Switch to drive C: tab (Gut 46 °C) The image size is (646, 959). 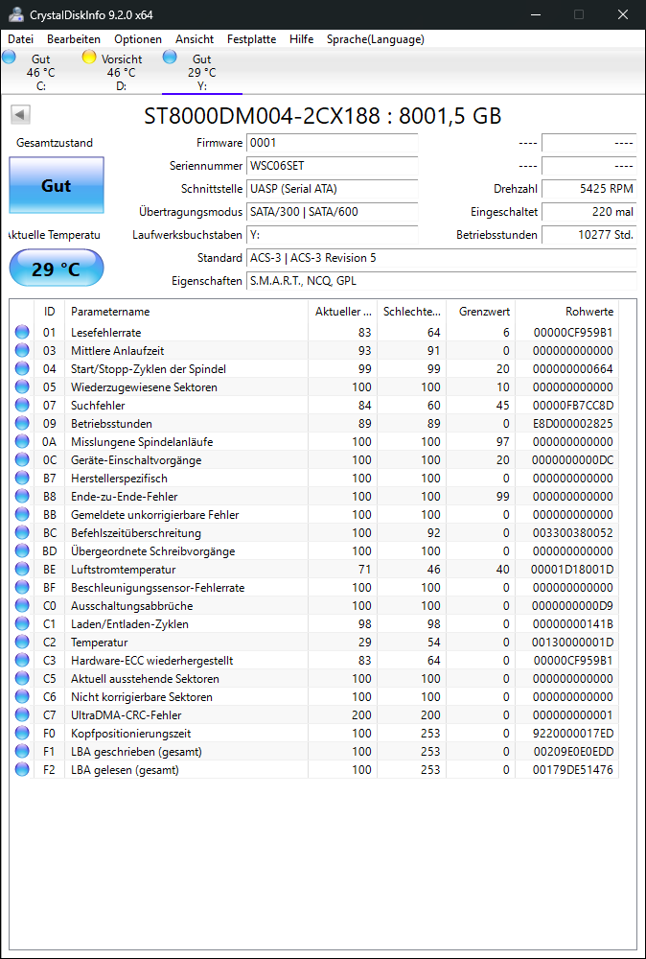40,72
